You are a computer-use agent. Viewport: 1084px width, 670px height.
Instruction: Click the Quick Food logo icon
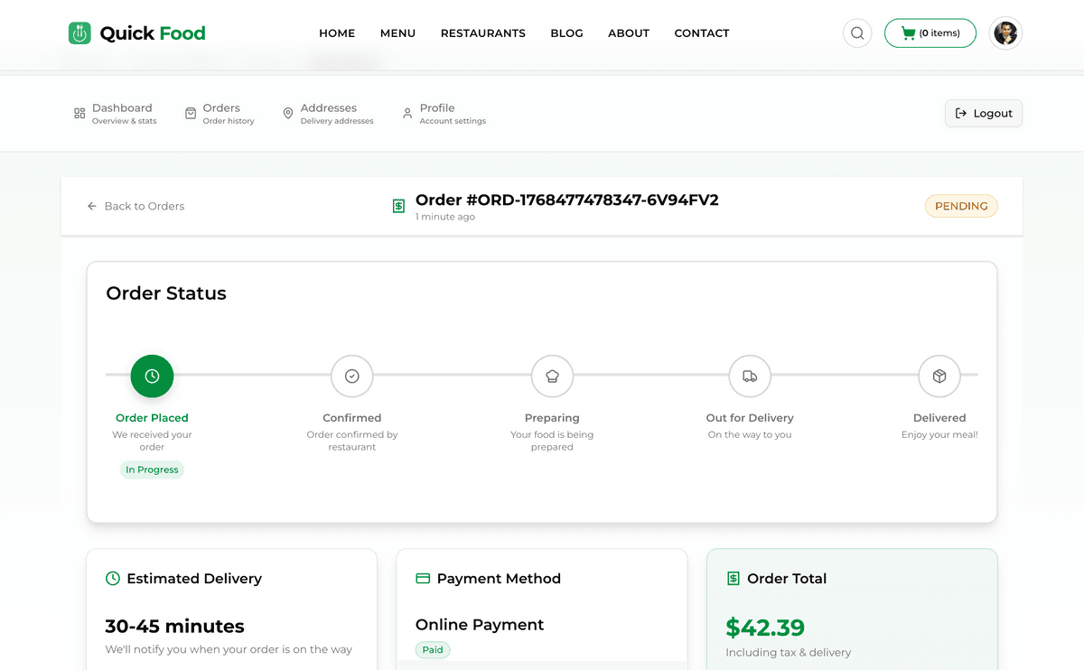[x=79, y=33]
